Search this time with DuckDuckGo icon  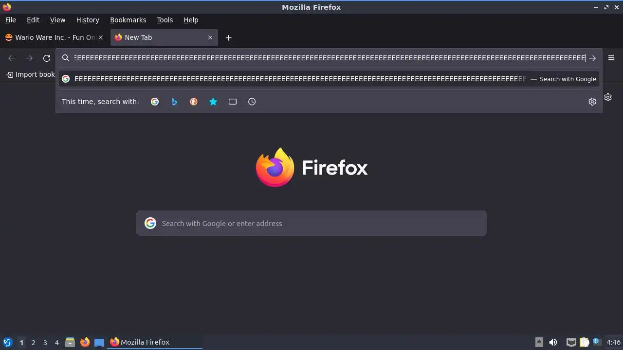tap(194, 102)
